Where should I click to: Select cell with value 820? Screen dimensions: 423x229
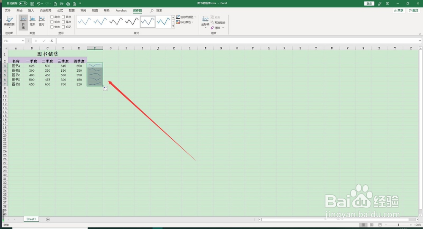(79, 84)
